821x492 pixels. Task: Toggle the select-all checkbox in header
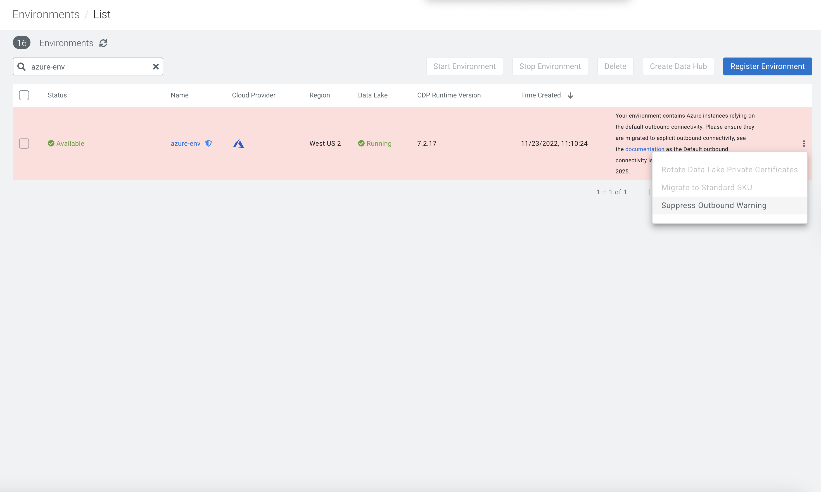pos(24,95)
